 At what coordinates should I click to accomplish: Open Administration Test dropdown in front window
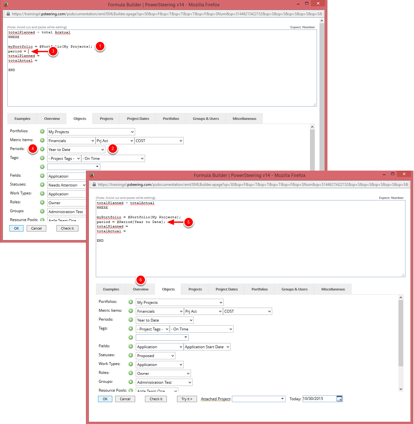[164, 382]
